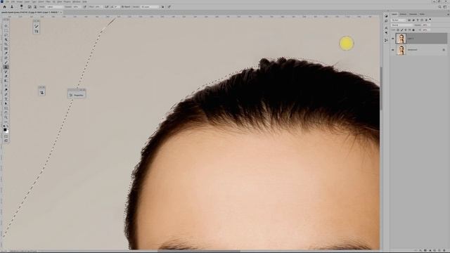Set the foreground color swatch
This screenshot has width=450, height=253.
pyautogui.click(x=5, y=129)
